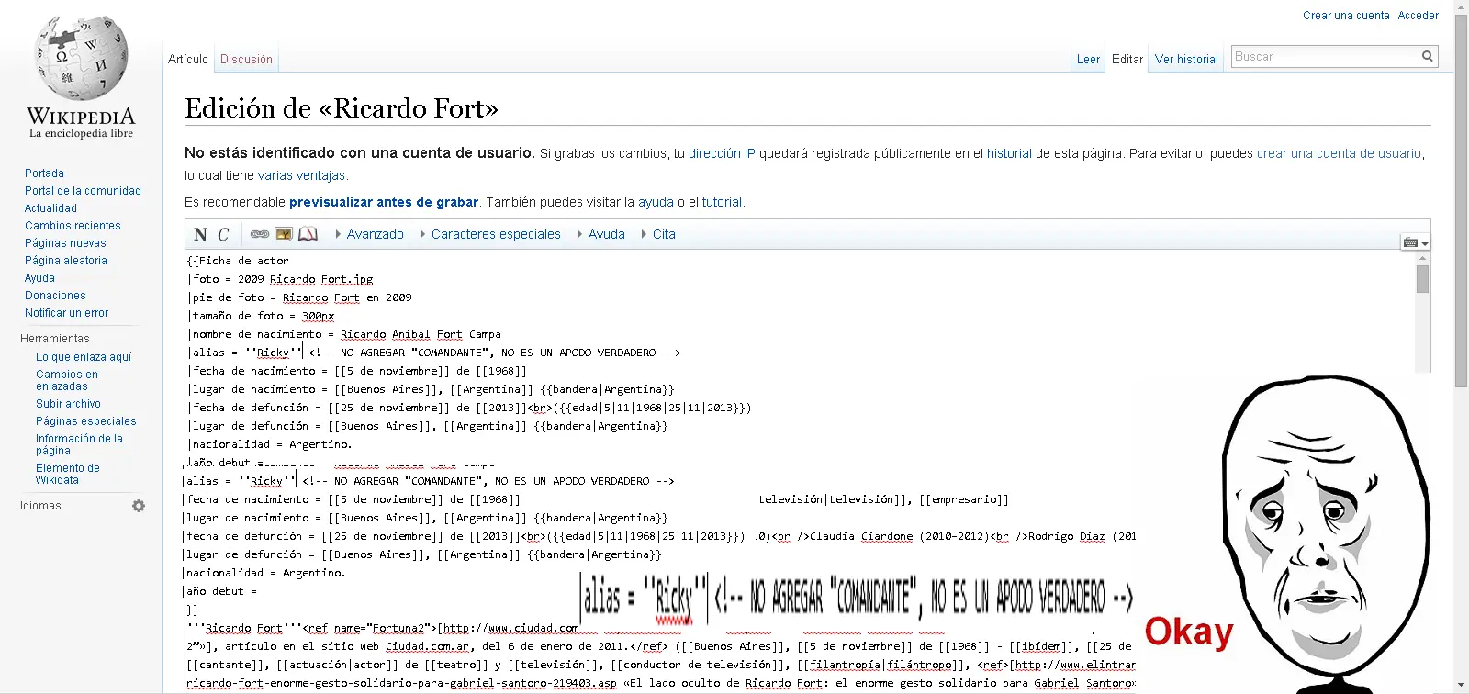
Task: Click the search magnifier icon
Action: [1428, 56]
